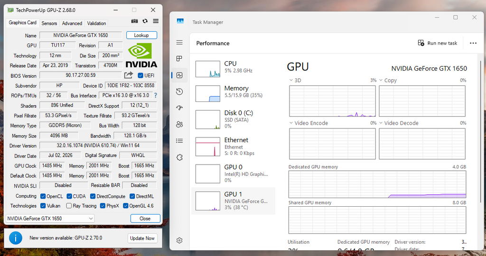Image resolution: width=486 pixels, height=256 pixels.
Task: Share the BIOS version via the export icon
Action: 129,75
